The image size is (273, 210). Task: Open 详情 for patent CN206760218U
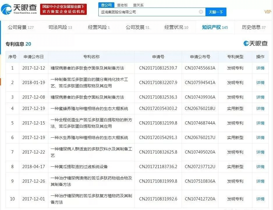[x=260, y=108]
